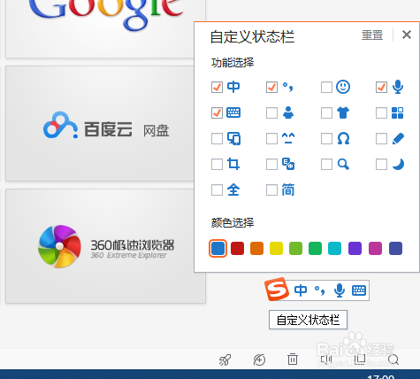Select the cyan color swatch
420x379 pixels.
[x=335, y=248]
